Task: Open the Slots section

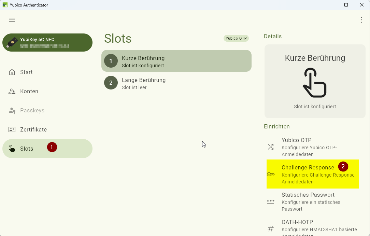Action: 47,149
